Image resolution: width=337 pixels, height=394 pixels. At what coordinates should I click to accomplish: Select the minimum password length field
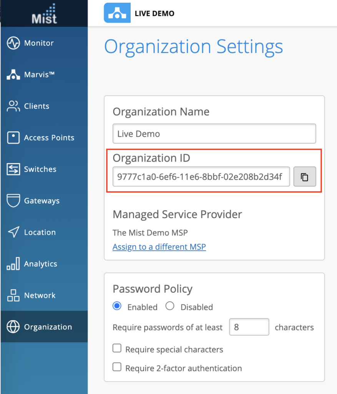249,327
